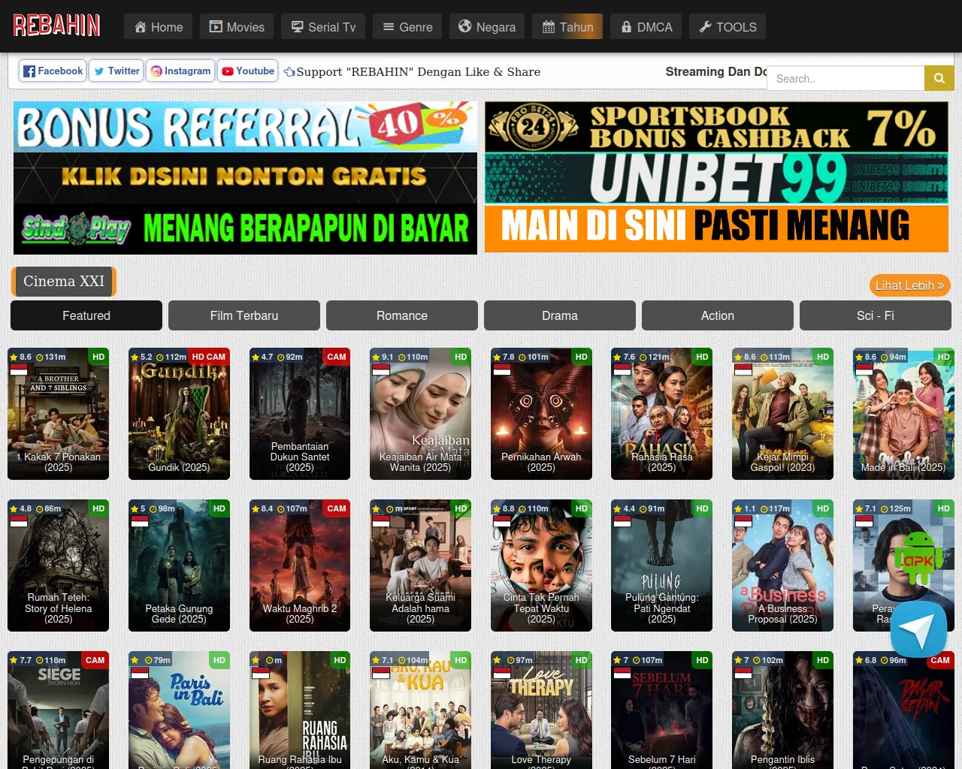Select the Film Terbaru tab

pos(244,315)
